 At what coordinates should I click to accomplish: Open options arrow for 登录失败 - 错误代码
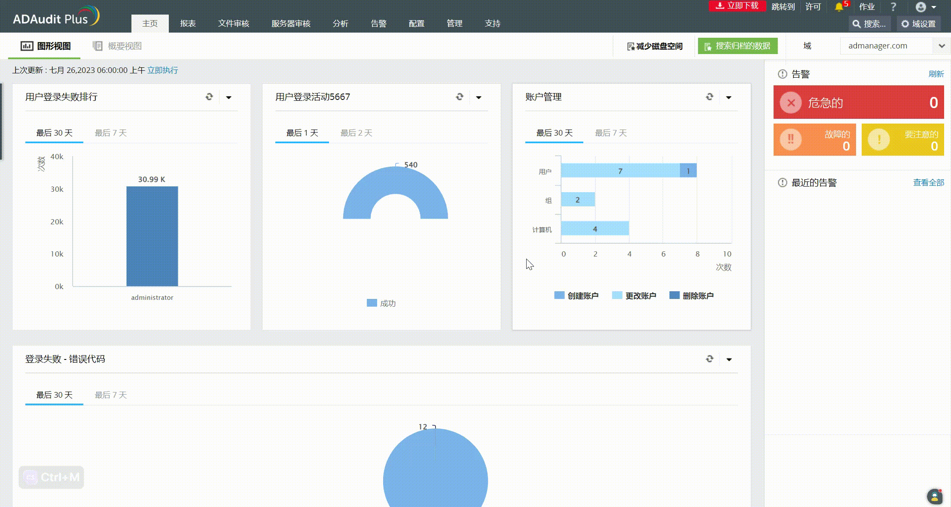click(729, 359)
